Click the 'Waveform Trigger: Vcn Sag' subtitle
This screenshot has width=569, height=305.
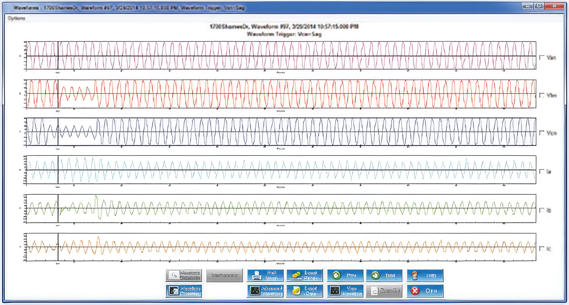coord(284,34)
